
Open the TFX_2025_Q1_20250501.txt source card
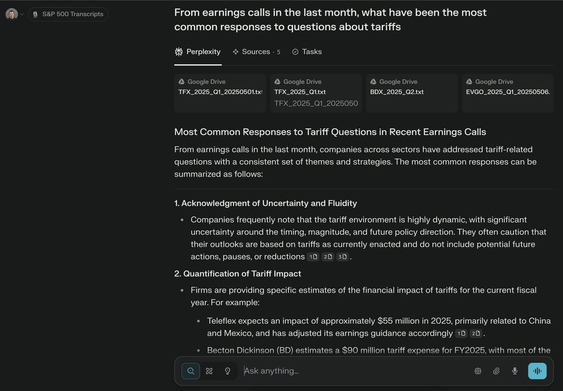[x=220, y=93]
